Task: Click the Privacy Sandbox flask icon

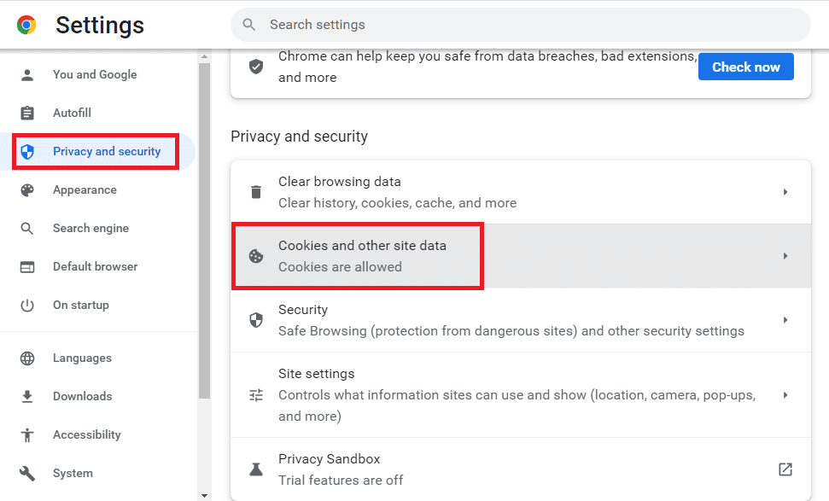Action: (x=256, y=469)
